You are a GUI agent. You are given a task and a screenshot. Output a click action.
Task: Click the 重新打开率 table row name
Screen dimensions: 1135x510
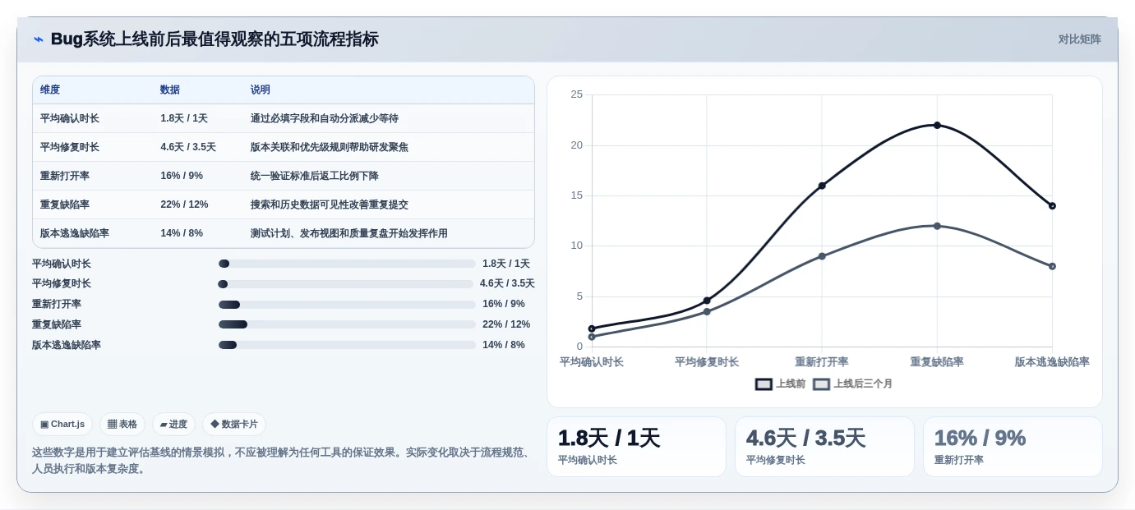click(65, 176)
